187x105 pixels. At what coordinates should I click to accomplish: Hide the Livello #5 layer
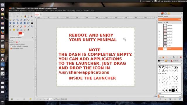159,31
